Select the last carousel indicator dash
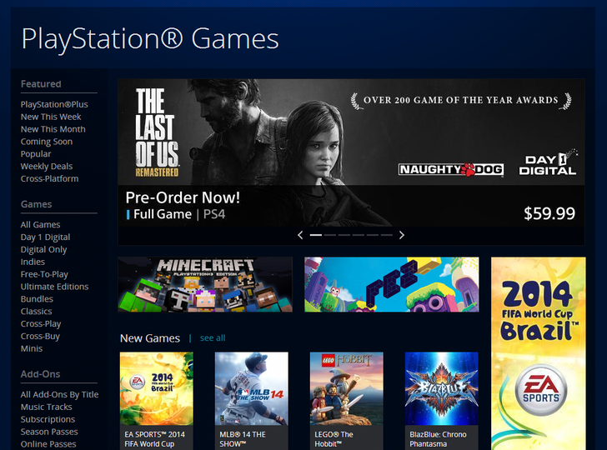The image size is (607, 450). point(386,235)
